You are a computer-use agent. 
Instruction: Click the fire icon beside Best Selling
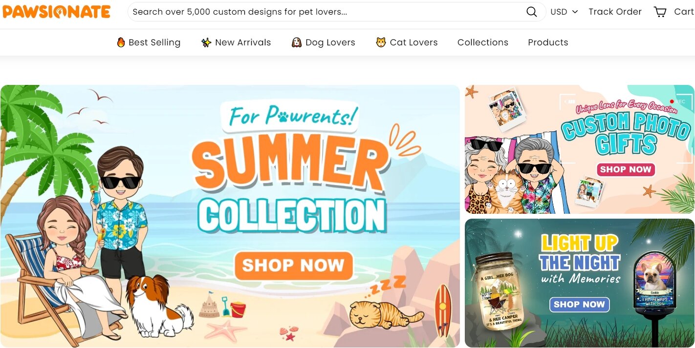point(121,42)
